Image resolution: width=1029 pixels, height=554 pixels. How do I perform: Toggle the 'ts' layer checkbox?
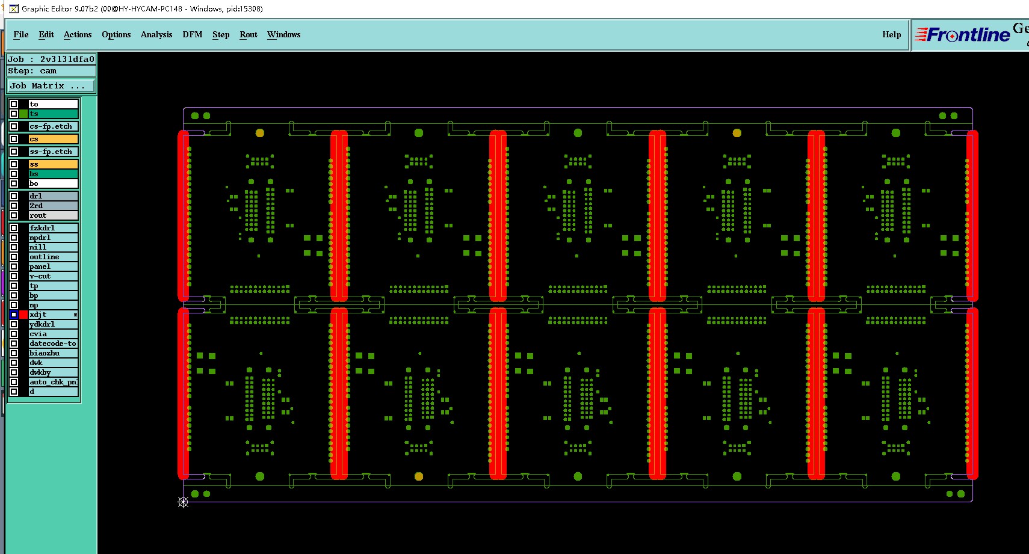[x=14, y=114]
